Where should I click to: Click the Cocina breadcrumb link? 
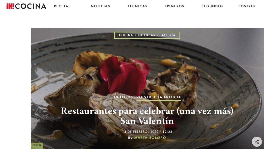pos(126,35)
